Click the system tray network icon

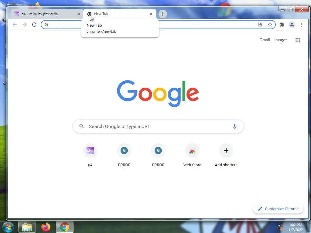[280, 227]
